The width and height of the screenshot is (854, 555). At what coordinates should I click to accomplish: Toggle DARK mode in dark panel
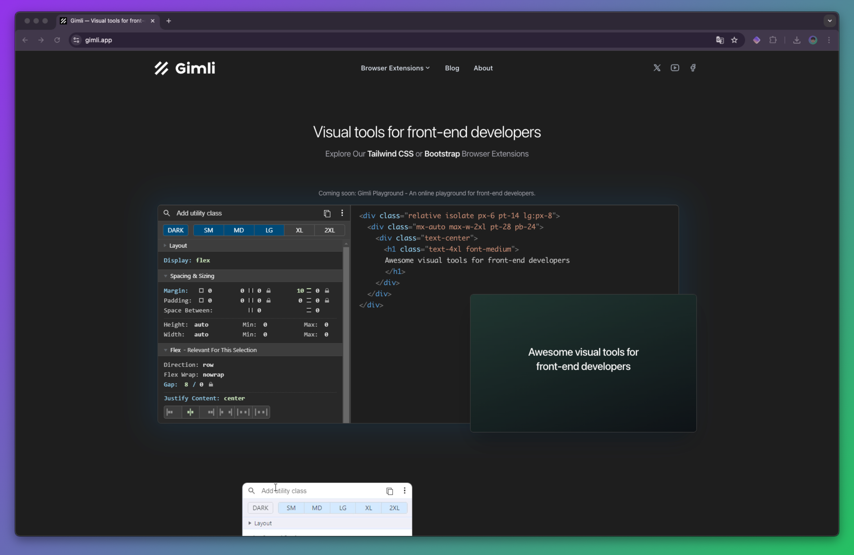click(x=175, y=230)
